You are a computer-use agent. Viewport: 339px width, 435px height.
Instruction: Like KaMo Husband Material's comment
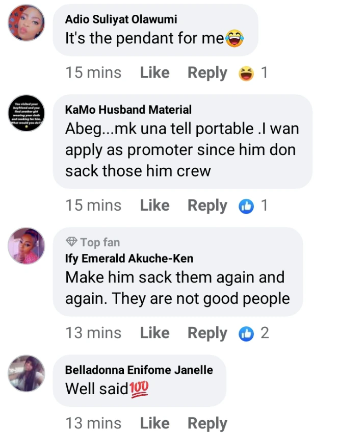pyautogui.click(x=154, y=206)
